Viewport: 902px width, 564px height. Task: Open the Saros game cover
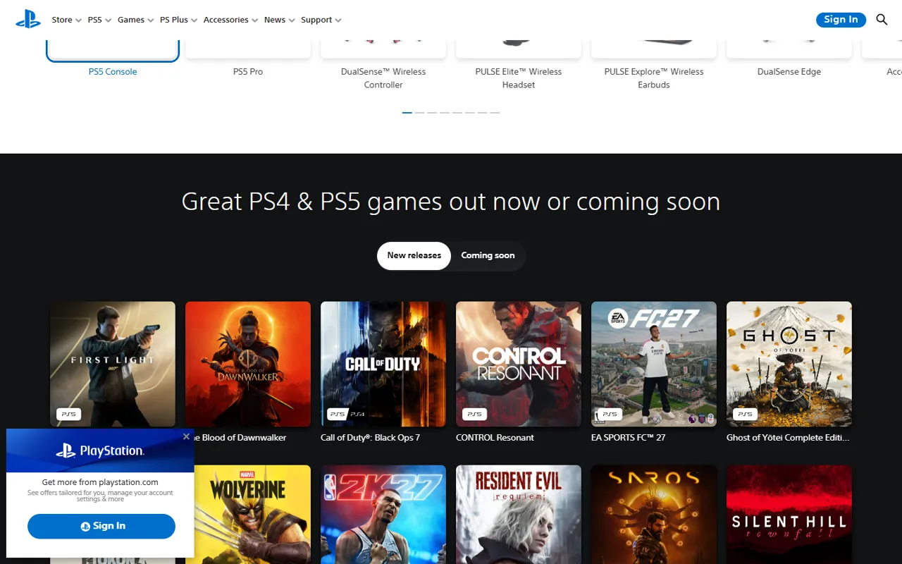click(x=654, y=515)
